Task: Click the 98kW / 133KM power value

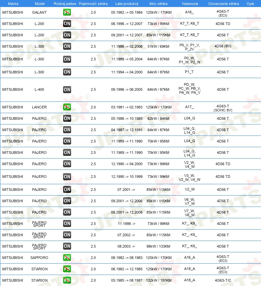Action: coord(158,246)
